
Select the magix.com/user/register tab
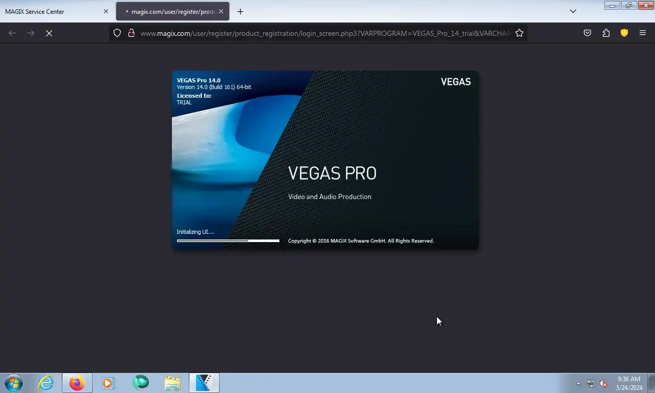(172, 11)
